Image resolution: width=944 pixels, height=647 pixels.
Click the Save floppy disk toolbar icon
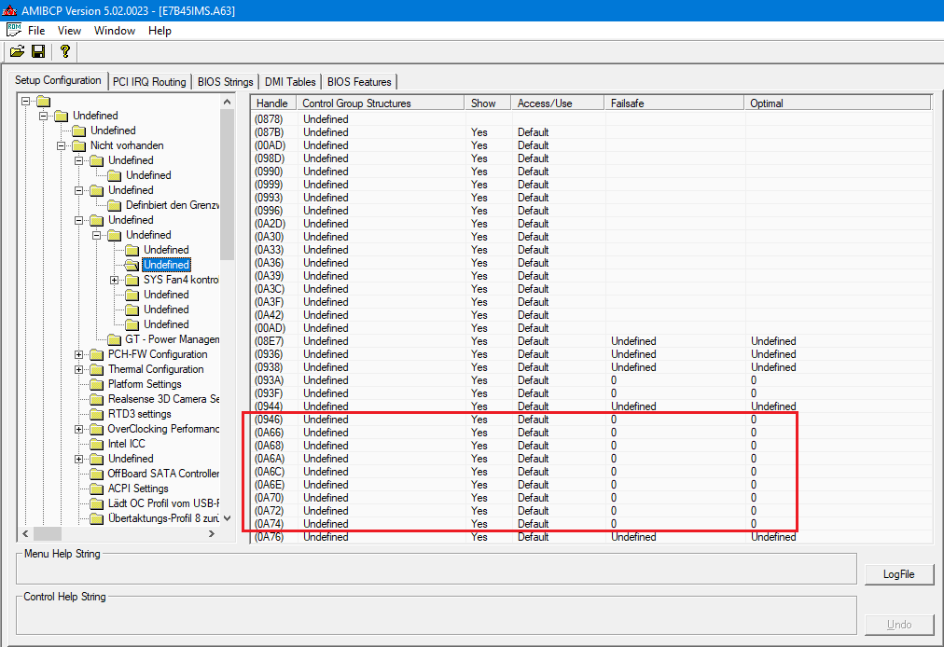coord(38,51)
